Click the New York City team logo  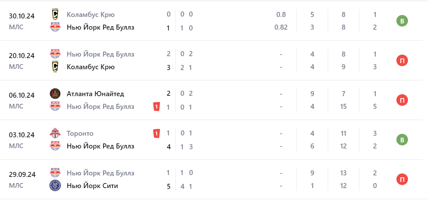coord(55,186)
